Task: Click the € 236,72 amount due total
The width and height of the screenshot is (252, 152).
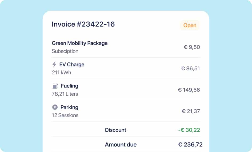Action: 190,145
